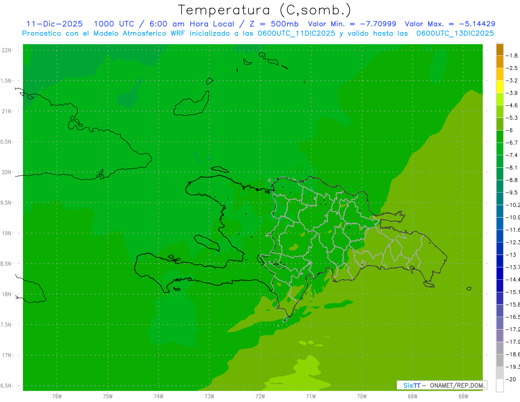Click the '-3.9' colorbar value

[511, 93]
